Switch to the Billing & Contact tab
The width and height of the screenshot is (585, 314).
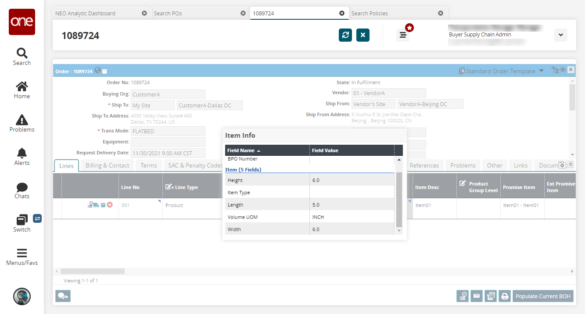coord(107,165)
